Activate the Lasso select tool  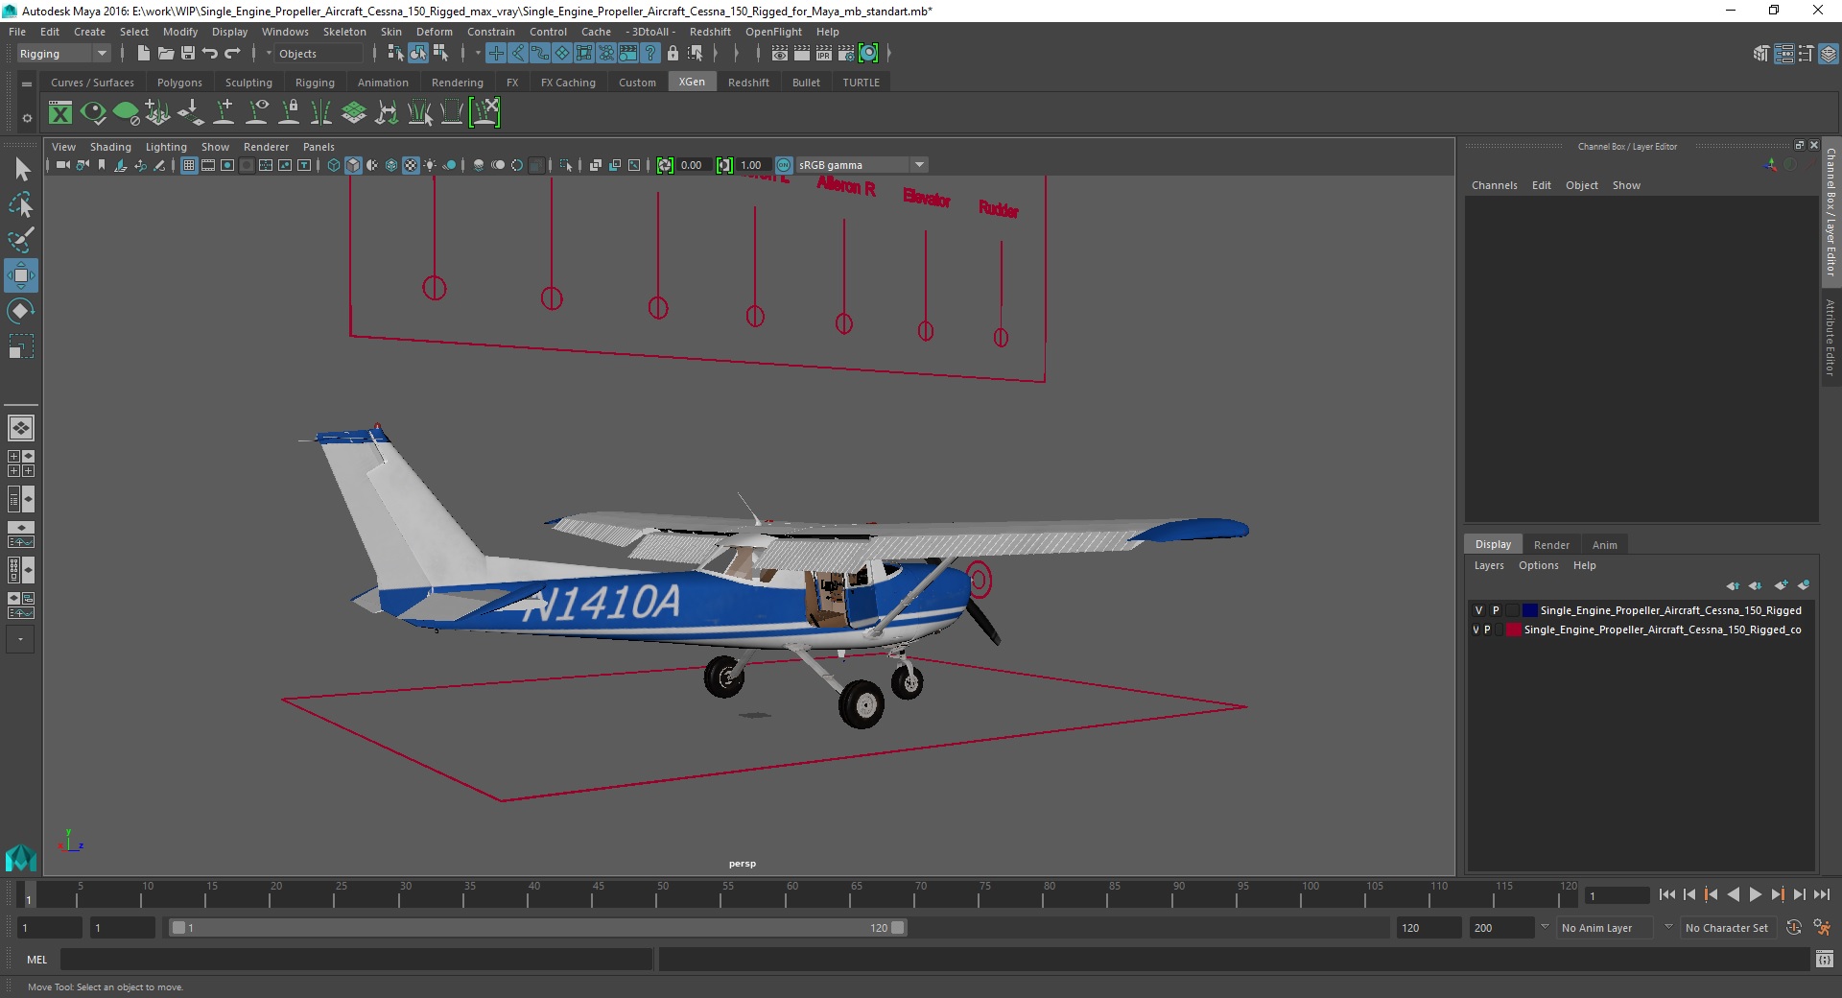tap(21, 205)
